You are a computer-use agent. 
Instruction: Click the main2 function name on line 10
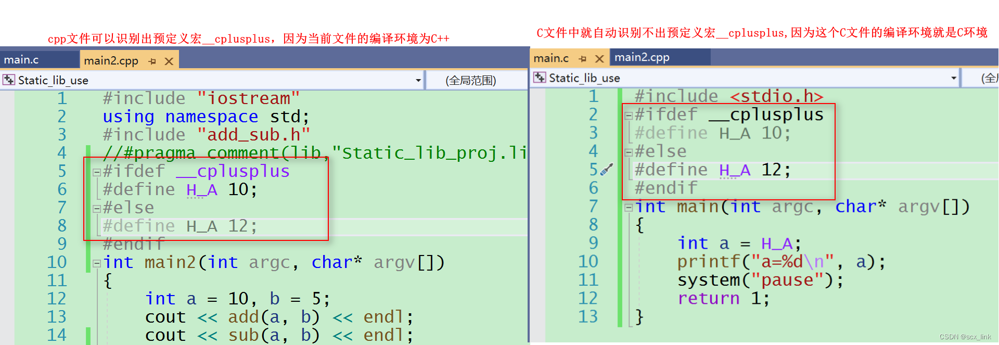170,262
